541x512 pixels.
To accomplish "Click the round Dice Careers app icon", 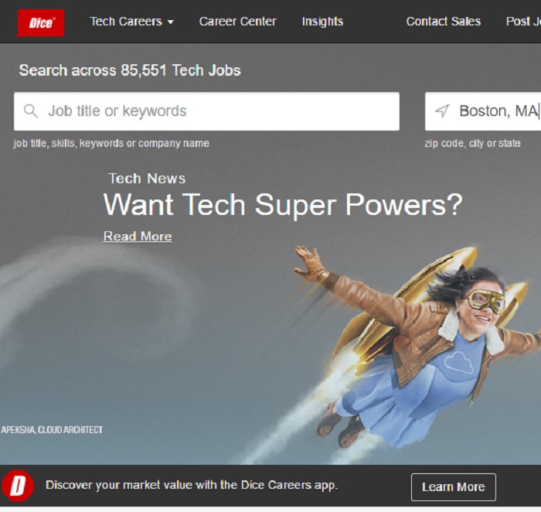I will [17, 486].
